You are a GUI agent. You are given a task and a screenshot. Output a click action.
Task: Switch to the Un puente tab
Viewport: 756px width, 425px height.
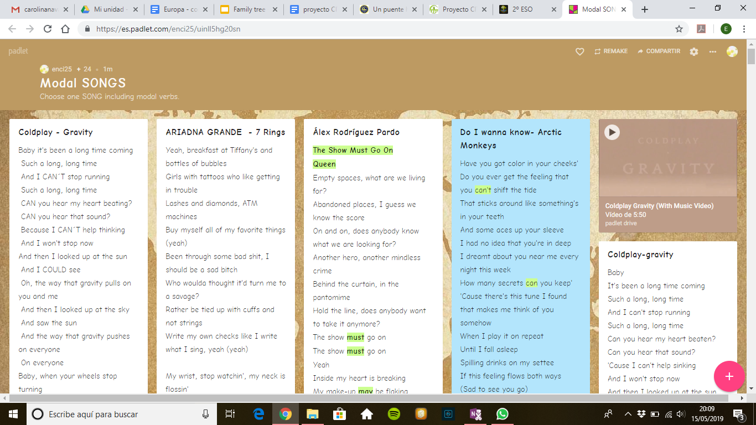[x=387, y=9]
